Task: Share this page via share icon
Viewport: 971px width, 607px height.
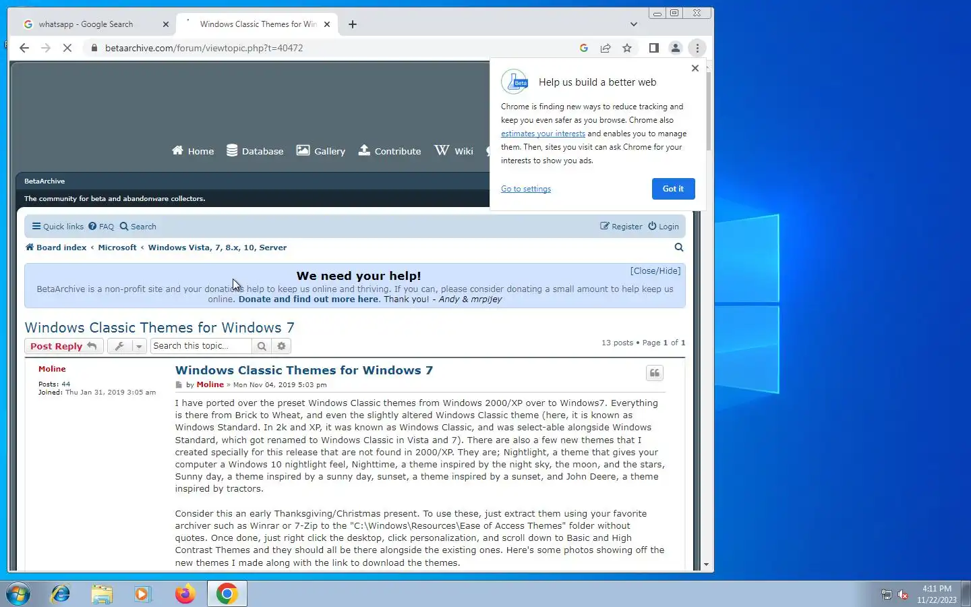Action: tap(606, 48)
